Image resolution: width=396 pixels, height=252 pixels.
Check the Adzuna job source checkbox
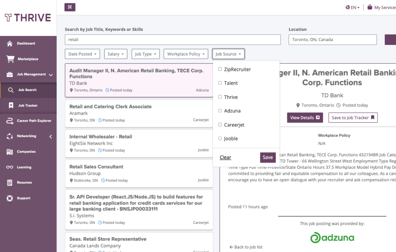click(220, 111)
